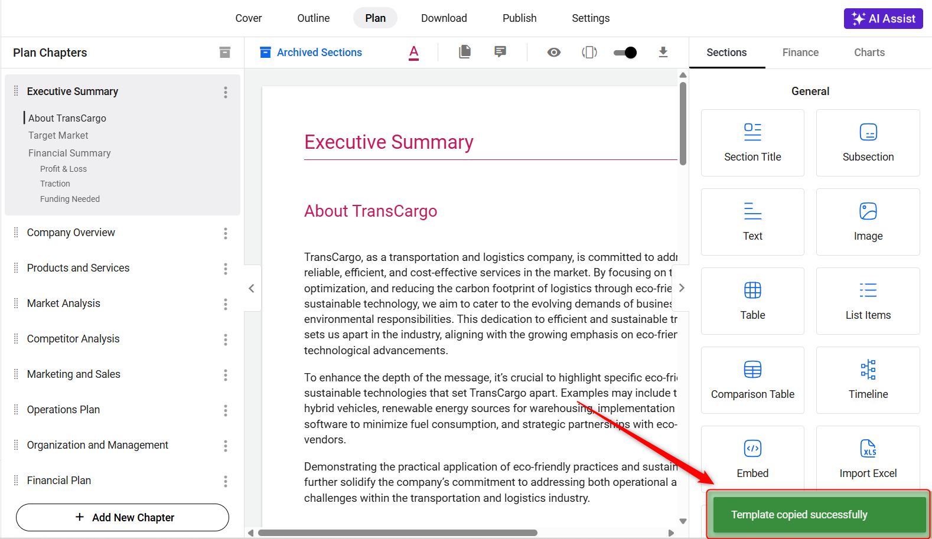Click the download arrow toolbar icon
Image resolution: width=932 pixels, height=539 pixels.
tap(663, 52)
